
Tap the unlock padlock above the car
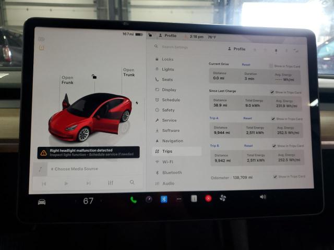[x=94, y=77]
